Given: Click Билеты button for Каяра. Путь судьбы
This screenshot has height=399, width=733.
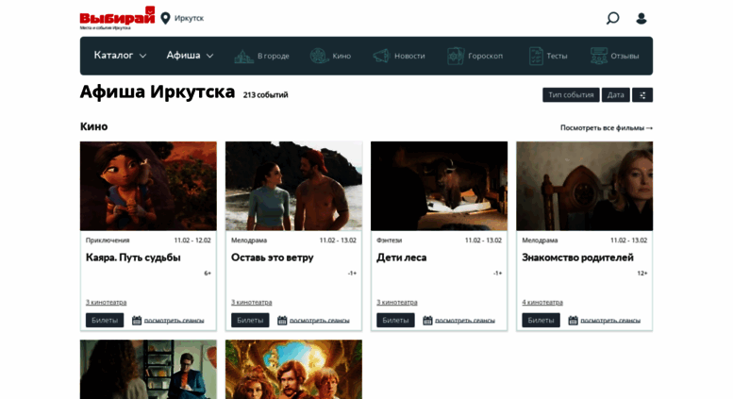Looking at the screenshot, I should 105,320.
